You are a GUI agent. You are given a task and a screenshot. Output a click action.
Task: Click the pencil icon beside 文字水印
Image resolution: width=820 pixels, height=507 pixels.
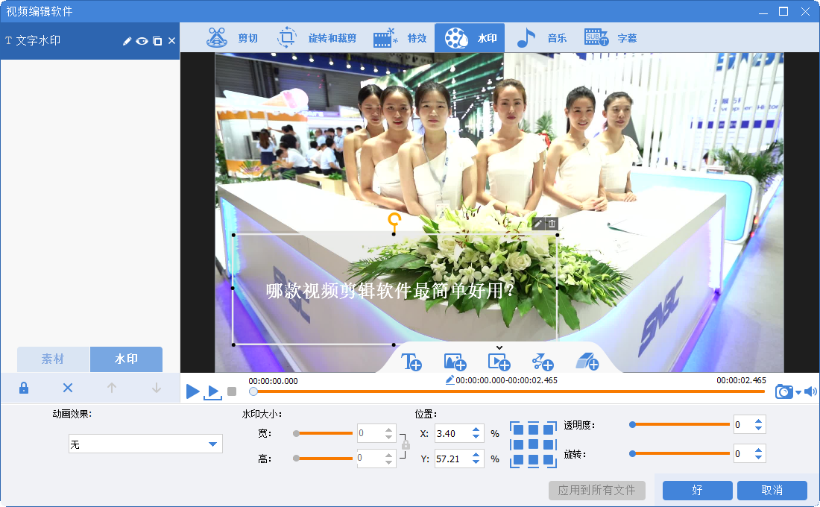tap(127, 41)
